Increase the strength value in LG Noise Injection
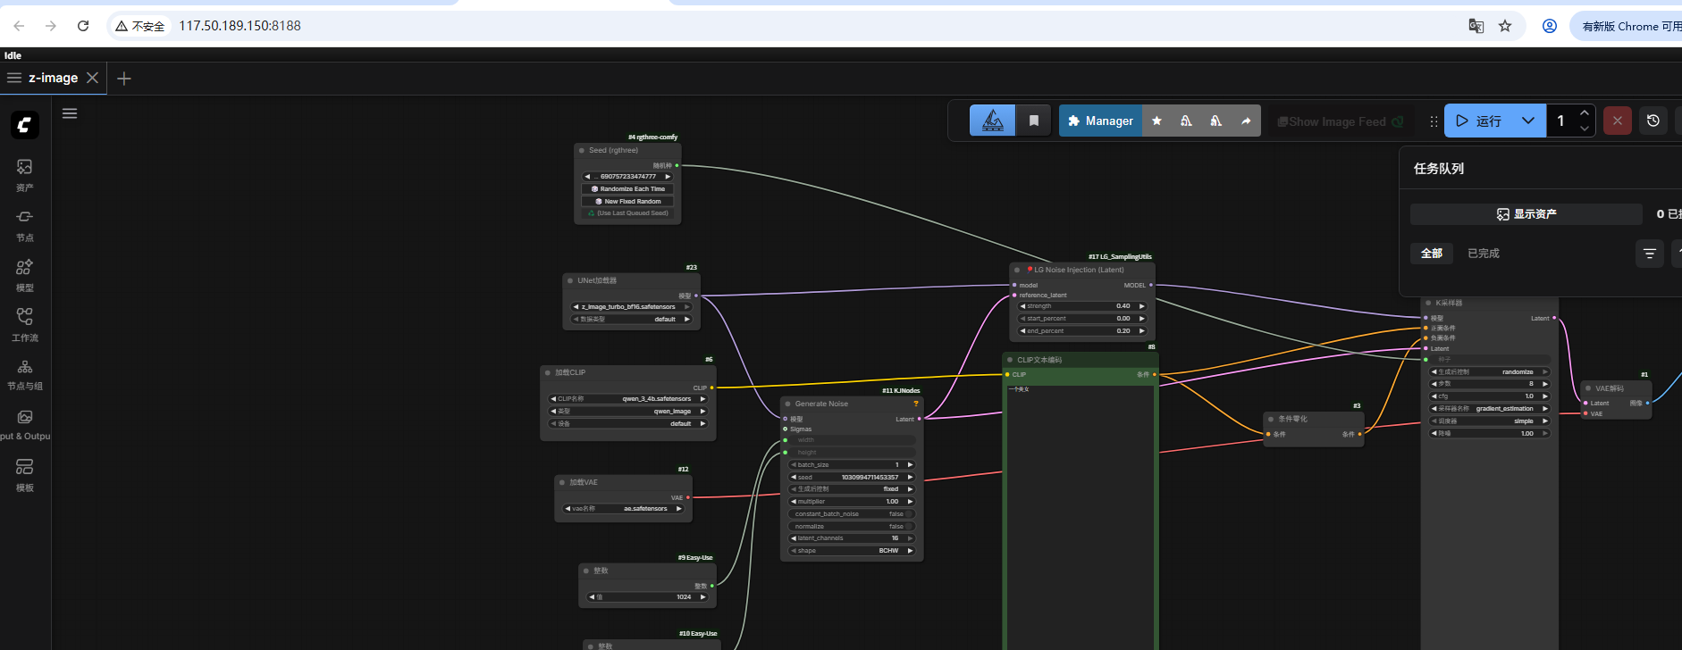Screen dimensions: 1682x650 1142,306
